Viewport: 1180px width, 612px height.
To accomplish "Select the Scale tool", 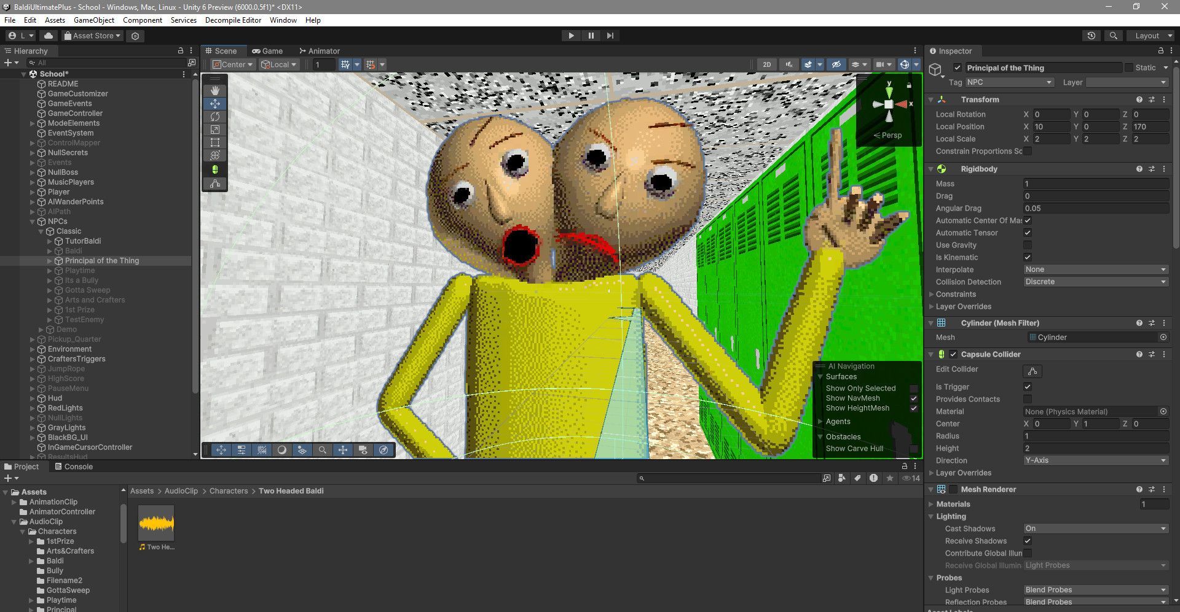I will [x=215, y=130].
